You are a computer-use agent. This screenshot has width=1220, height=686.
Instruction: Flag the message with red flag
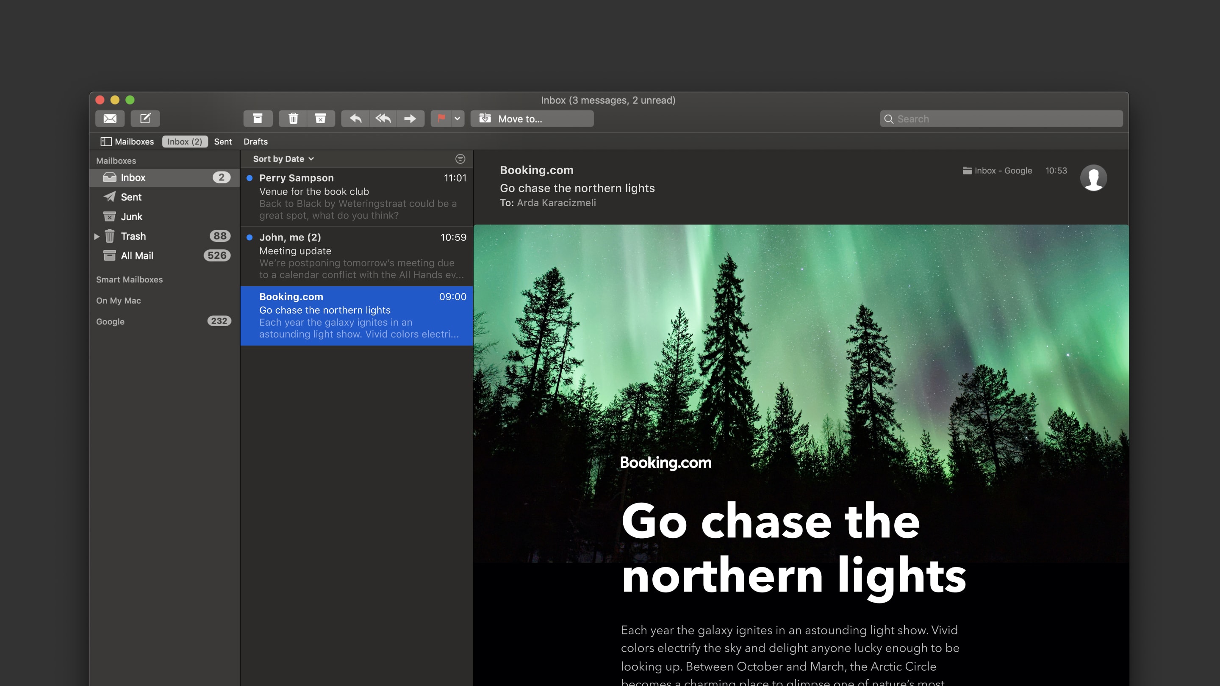[x=441, y=119]
